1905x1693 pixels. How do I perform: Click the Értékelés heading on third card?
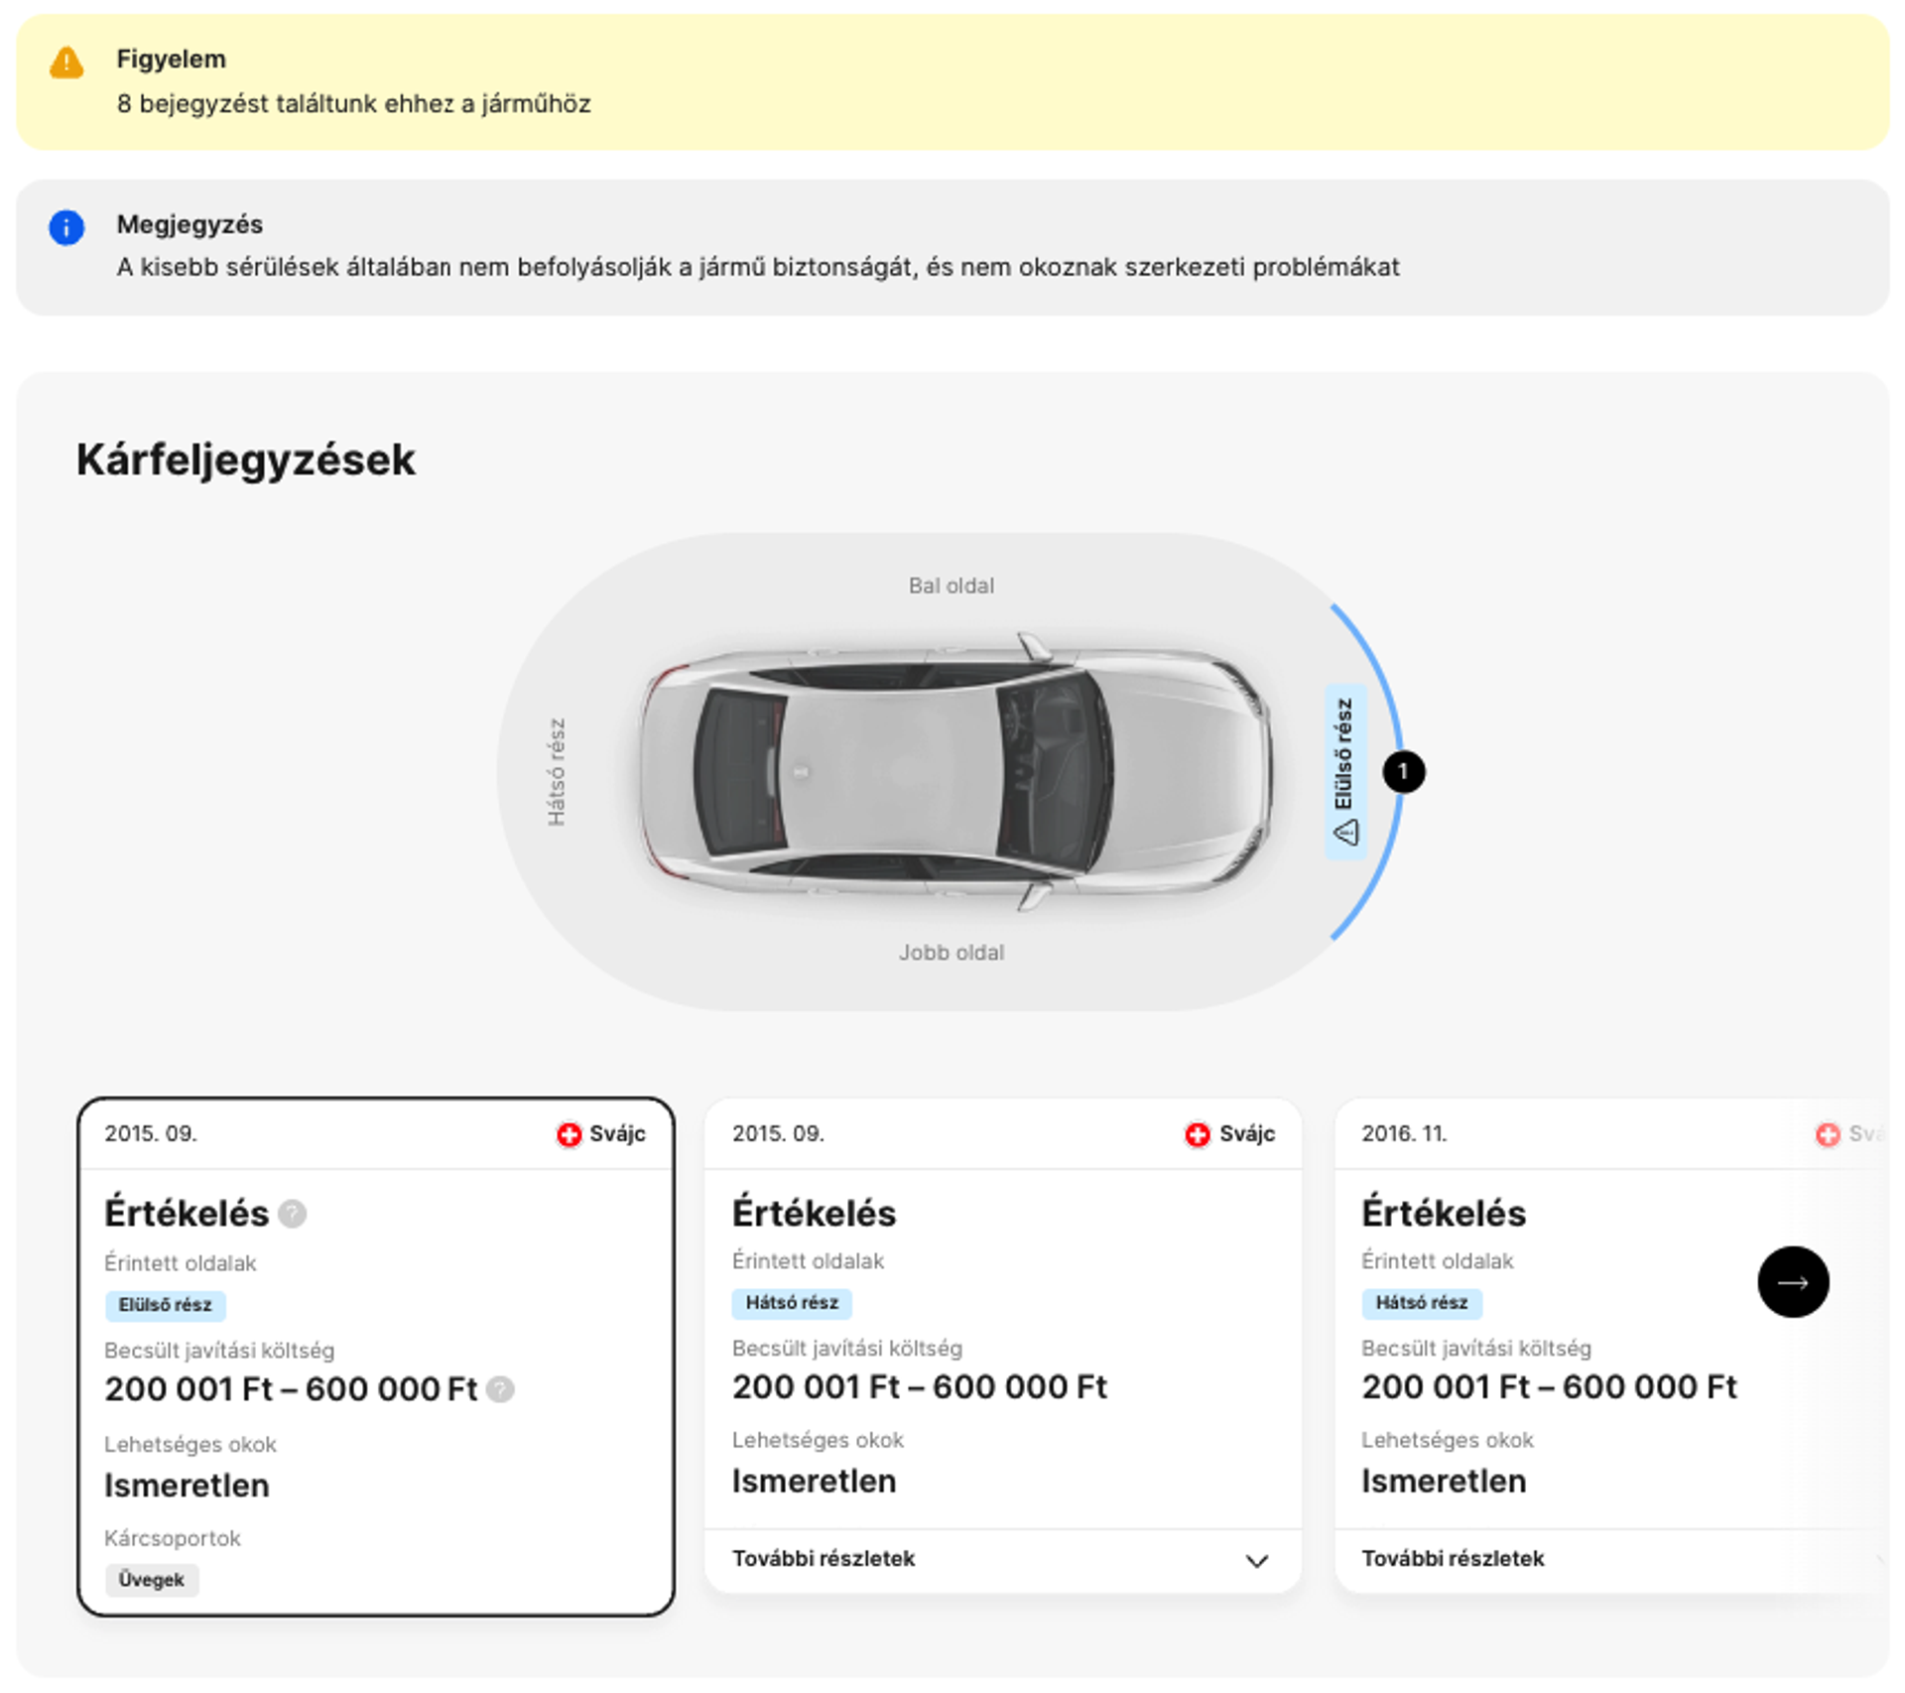click(1444, 1214)
